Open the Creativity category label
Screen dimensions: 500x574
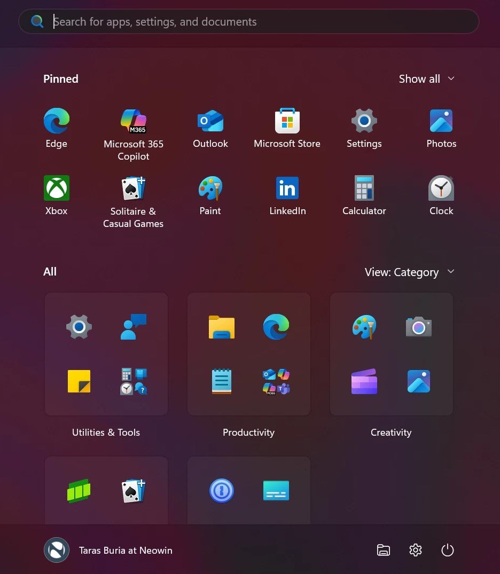point(391,433)
